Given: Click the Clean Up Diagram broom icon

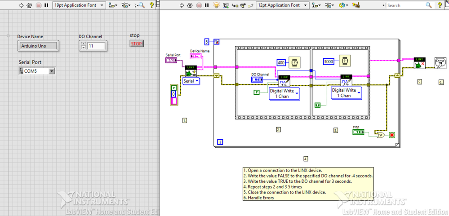Looking at the screenshot, I should 356,5.
